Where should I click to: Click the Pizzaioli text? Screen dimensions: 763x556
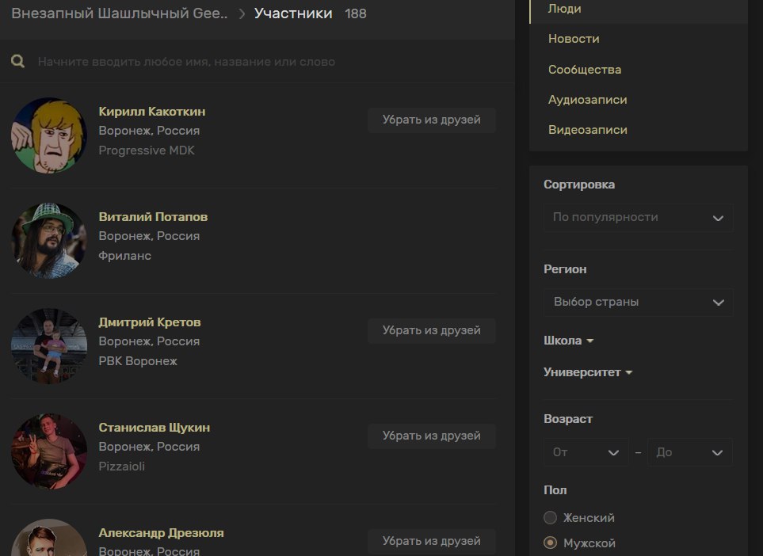122,467
